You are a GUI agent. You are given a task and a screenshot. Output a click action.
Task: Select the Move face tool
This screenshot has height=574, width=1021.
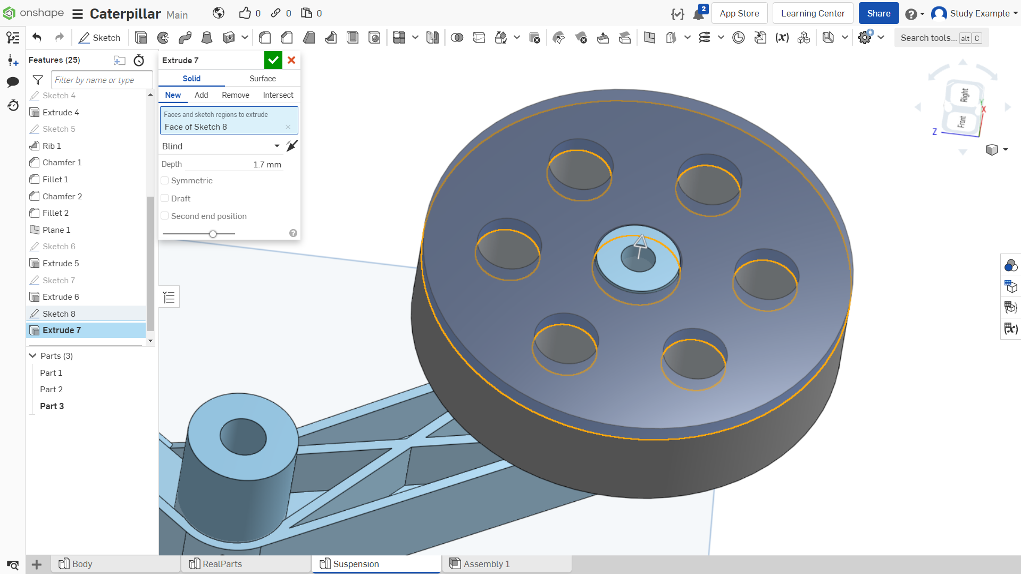click(x=603, y=38)
